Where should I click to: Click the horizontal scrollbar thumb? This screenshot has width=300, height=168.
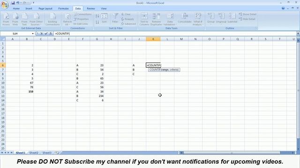232,153
